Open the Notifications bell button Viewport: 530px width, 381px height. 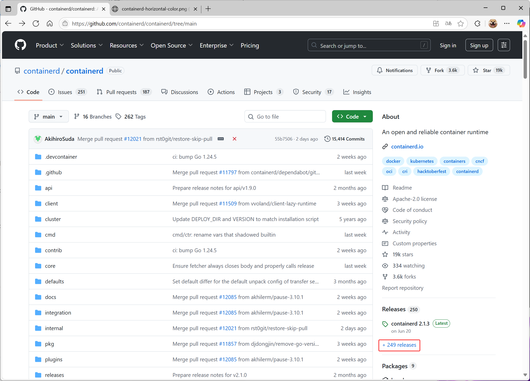coord(395,70)
